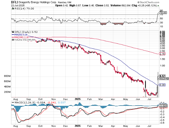
Task: Click the MA(50) 0.30 legend entry
Action: click(x=21, y=35)
